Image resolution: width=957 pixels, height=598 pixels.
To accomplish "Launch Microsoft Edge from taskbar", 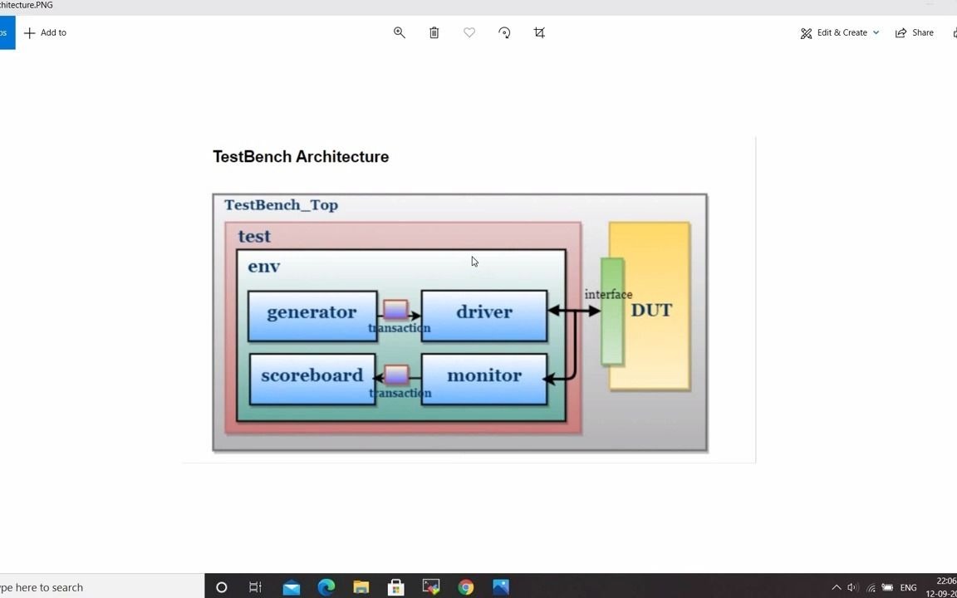I will tap(326, 587).
